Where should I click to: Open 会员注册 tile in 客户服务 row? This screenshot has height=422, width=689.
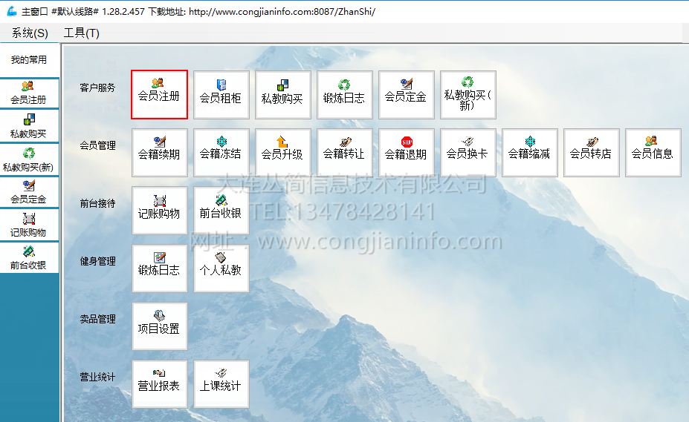pos(159,94)
